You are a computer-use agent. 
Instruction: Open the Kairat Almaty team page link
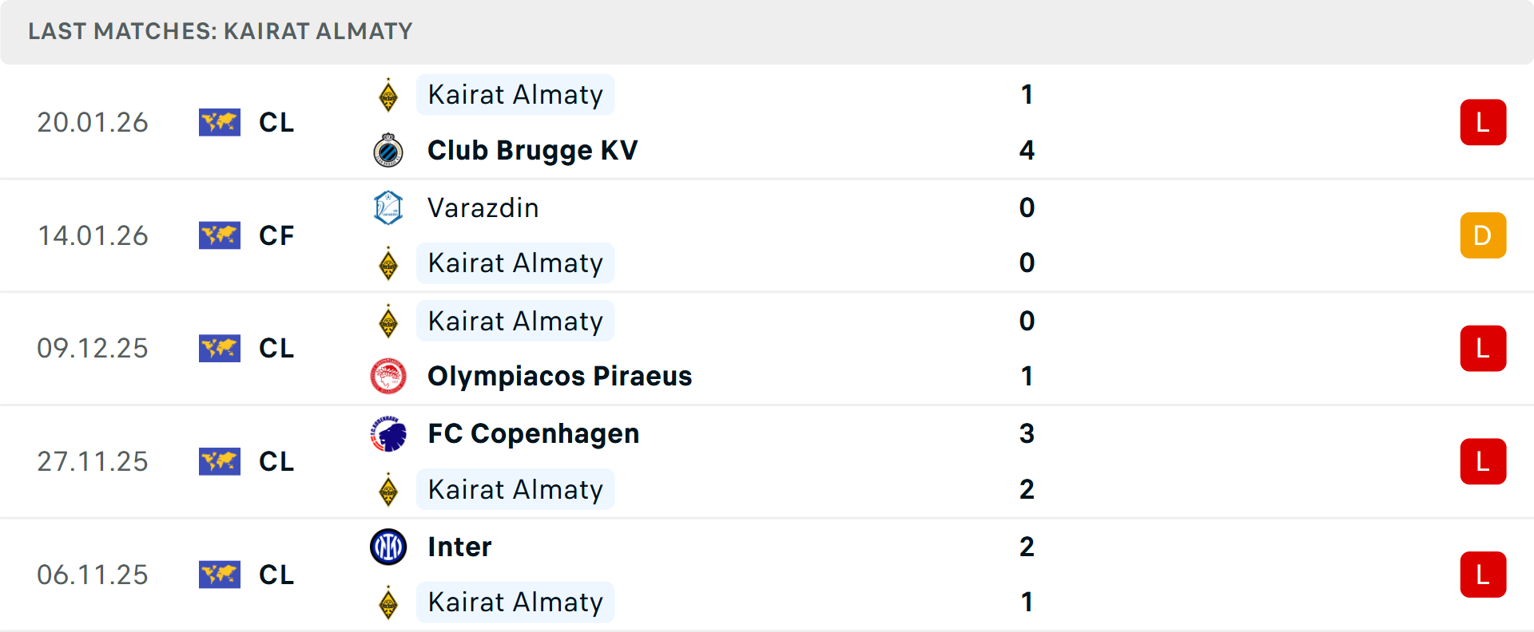[515, 94]
